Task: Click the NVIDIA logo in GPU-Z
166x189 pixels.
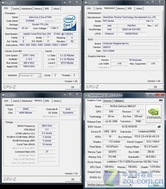Action: tap(154, 114)
